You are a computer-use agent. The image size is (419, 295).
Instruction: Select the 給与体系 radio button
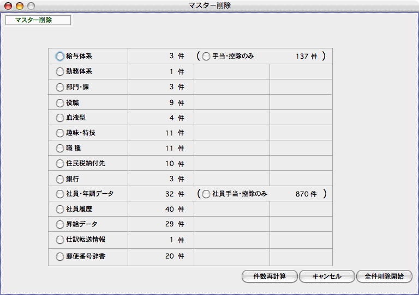(60, 56)
